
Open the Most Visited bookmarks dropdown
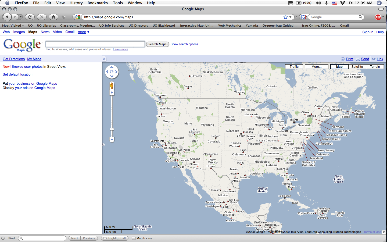click(x=13, y=26)
